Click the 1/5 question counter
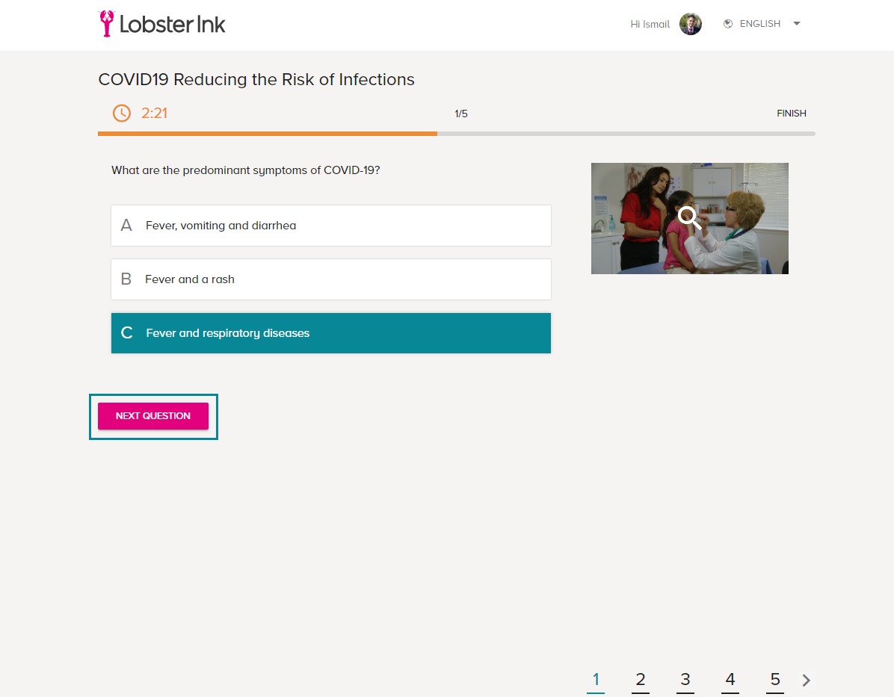Image resolution: width=894 pixels, height=697 pixels. [x=461, y=114]
